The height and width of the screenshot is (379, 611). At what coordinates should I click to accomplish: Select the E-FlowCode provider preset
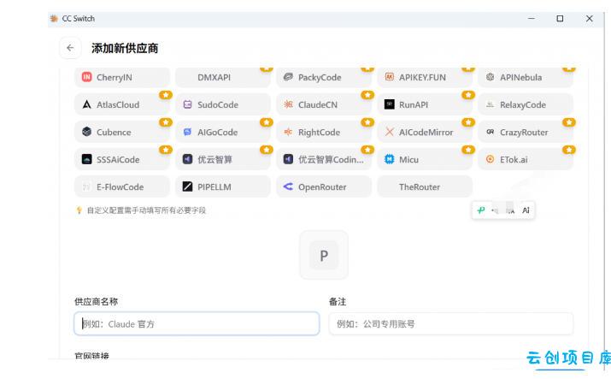[x=122, y=187]
